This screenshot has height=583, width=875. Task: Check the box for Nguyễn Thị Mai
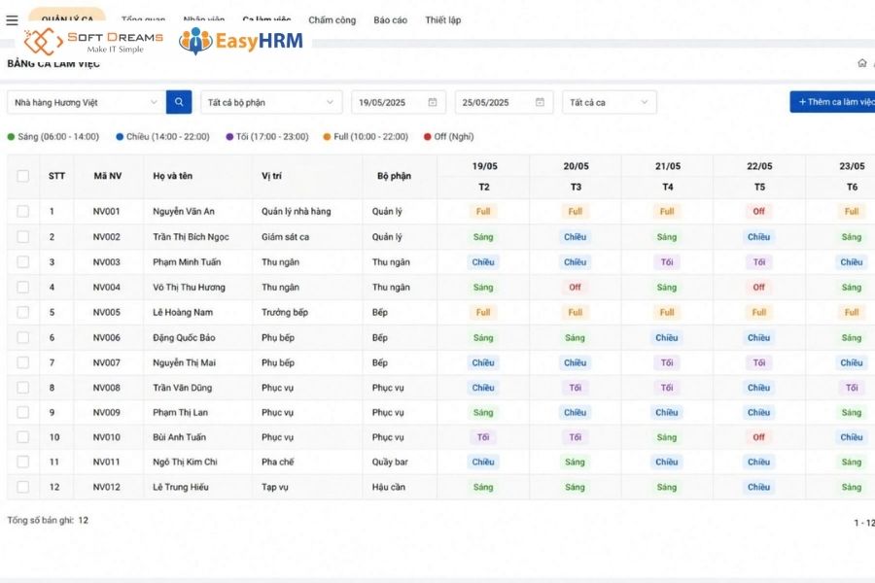(x=23, y=362)
